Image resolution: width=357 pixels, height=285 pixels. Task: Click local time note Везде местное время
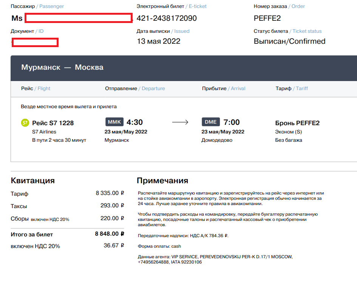pyautogui.click(x=69, y=107)
